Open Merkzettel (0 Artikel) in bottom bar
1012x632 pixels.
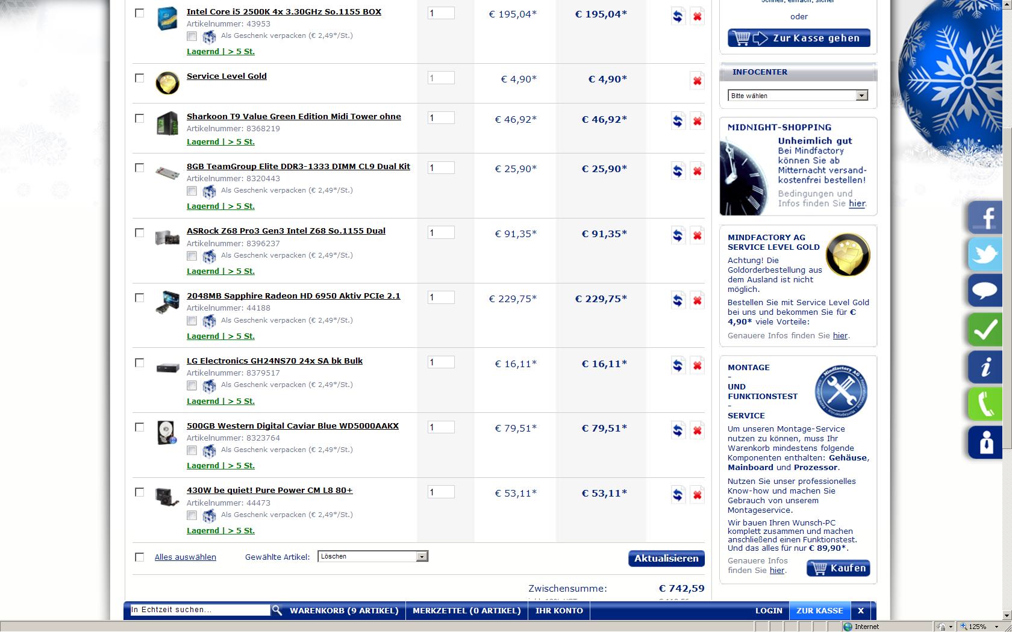467,610
